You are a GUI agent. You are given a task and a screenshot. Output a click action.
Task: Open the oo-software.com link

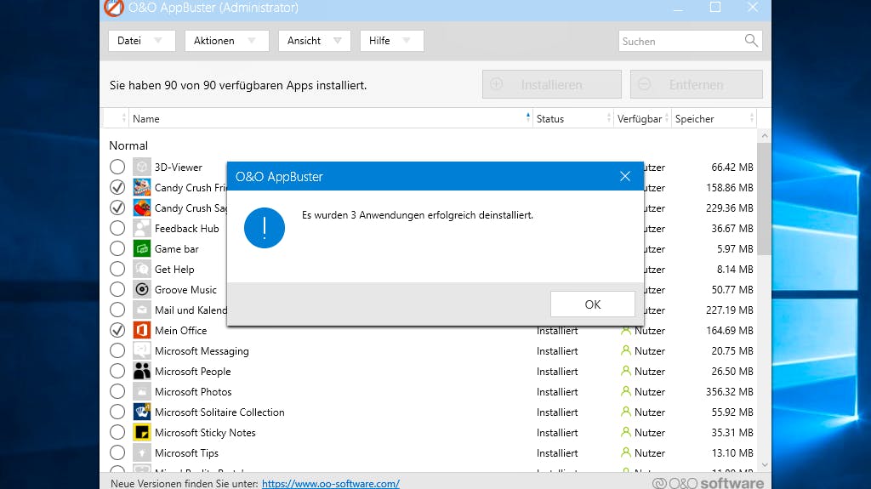click(x=331, y=483)
